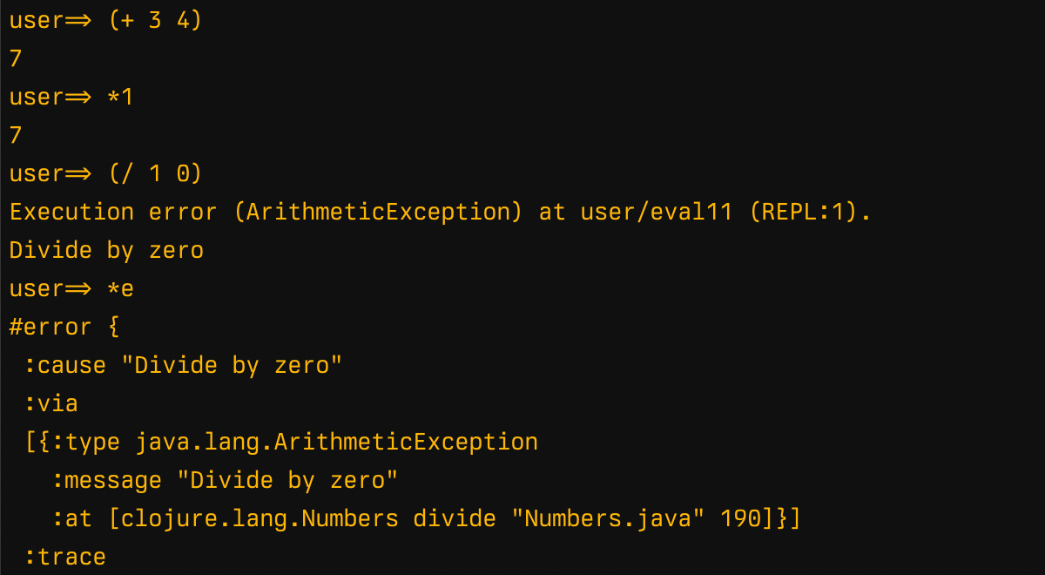Click java.lang.ArithmeticException class name
The height and width of the screenshot is (575, 1045).
point(336,442)
